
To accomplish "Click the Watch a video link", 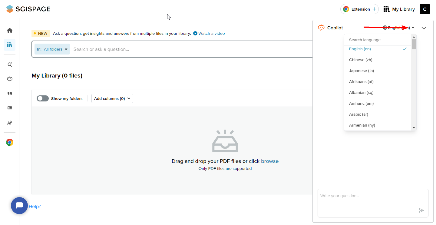I will coord(209,33).
